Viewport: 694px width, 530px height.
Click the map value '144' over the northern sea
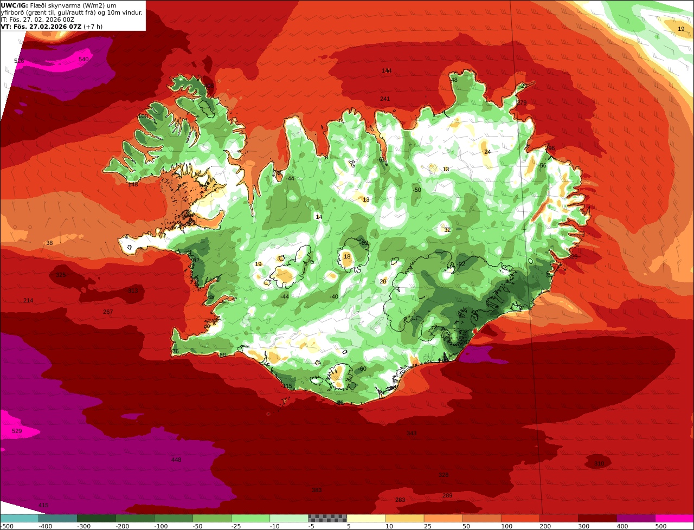pos(387,71)
